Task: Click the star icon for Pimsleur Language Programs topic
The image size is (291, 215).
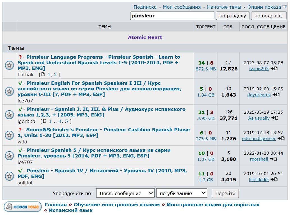Action: pyautogui.click(x=9, y=65)
